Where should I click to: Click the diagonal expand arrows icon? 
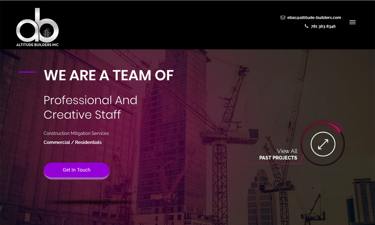pyautogui.click(x=323, y=144)
